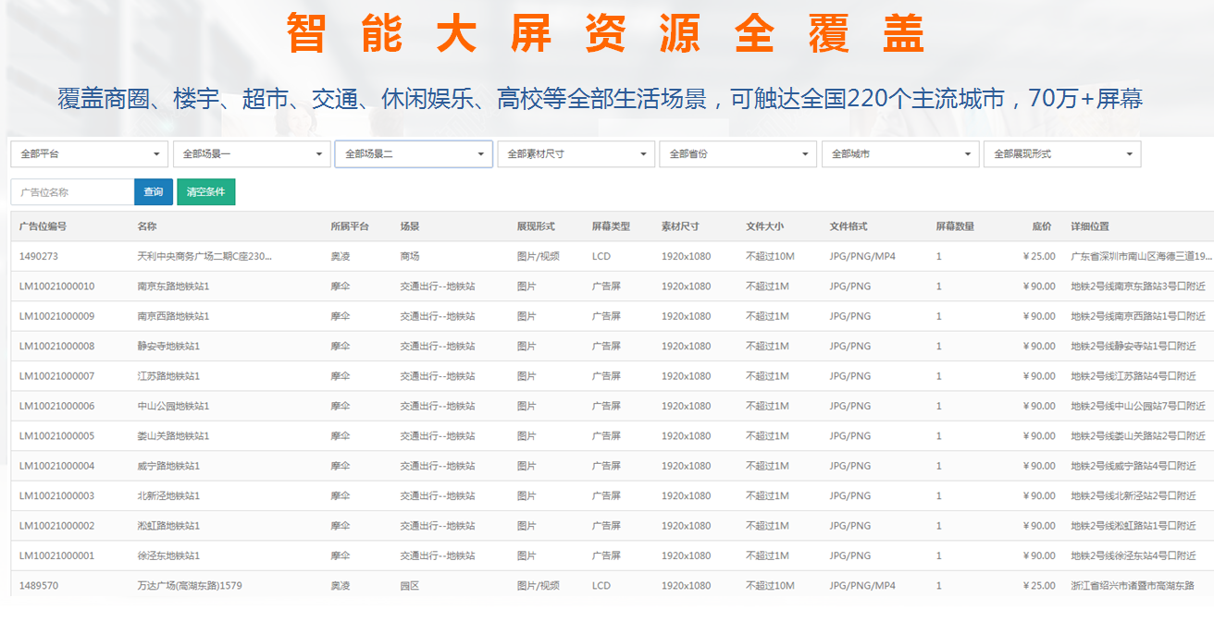The image size is (1214, 622).
Task: Open the 全部场景二 dropdown
Action: point(413,153)
